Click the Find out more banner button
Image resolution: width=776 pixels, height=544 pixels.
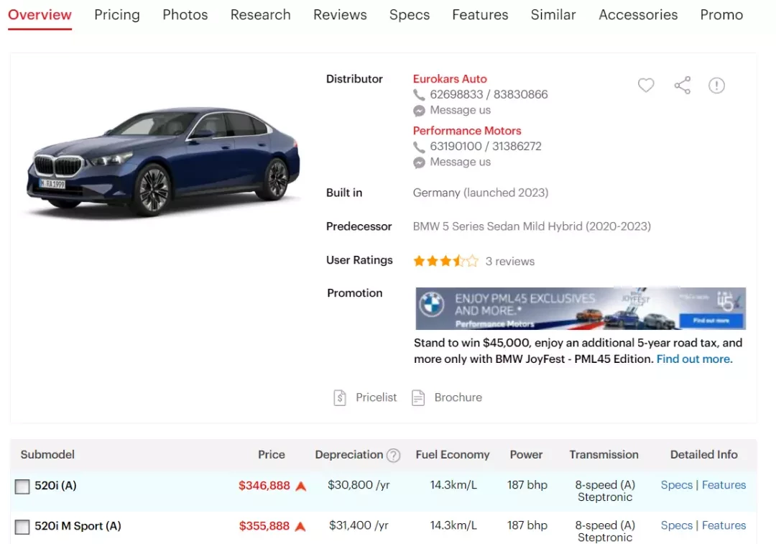coord(711,321)
